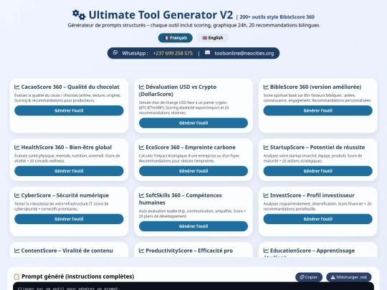Copy the generated prompt with Copier
Viewport: 387px width, 290px height.
coord(309,277)
